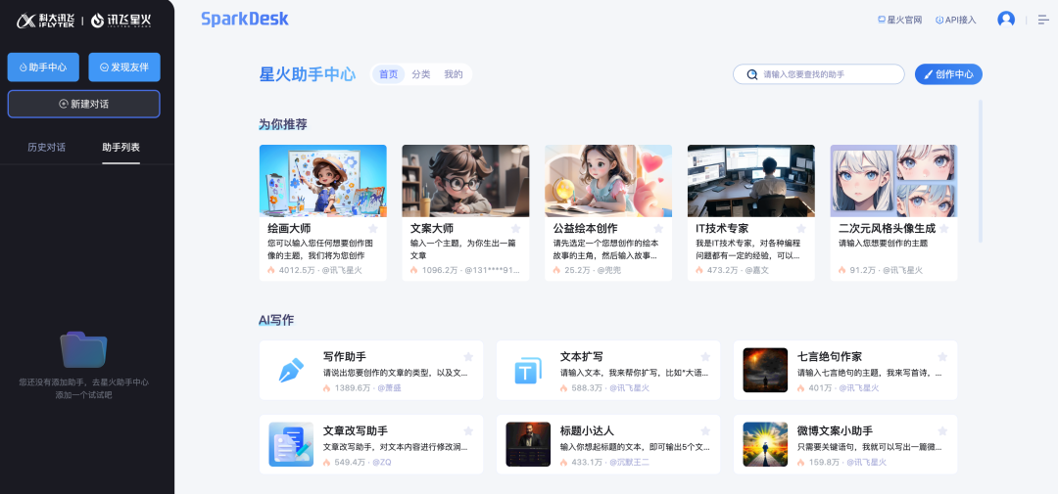The image size is (1058, 494).
Task: Open the 标题小达人 icon image
Action: coord(528,444)
